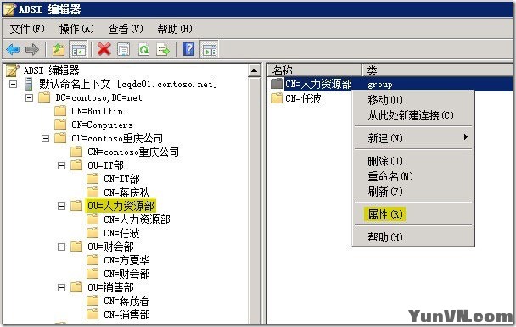Screen dimensions: 516x327
Task: Click the folder icon of DC=contoso,DC=net
Action: [x=44, y=97]
